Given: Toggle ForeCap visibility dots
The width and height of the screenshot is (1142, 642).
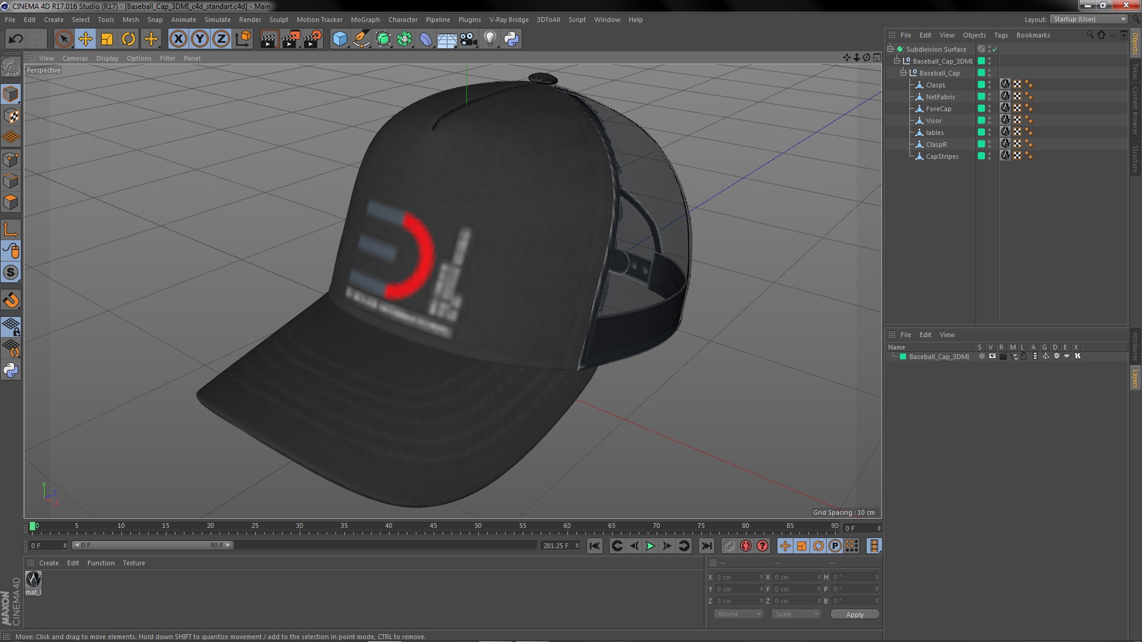Looking at the screenshot, I should [990, 109].
